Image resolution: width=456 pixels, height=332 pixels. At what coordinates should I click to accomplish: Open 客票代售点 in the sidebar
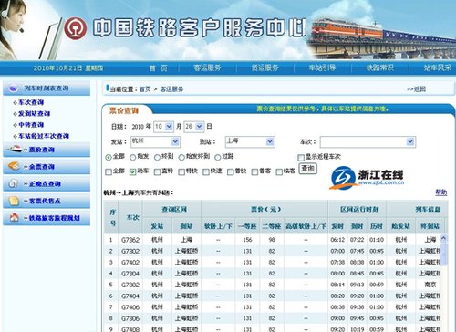[45, 201]
